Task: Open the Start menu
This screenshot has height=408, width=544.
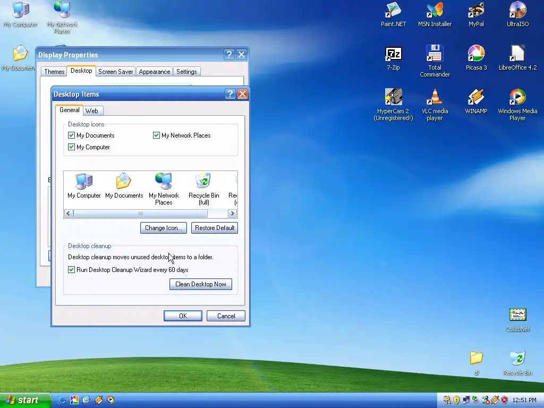Action: (x=25, y=401)
